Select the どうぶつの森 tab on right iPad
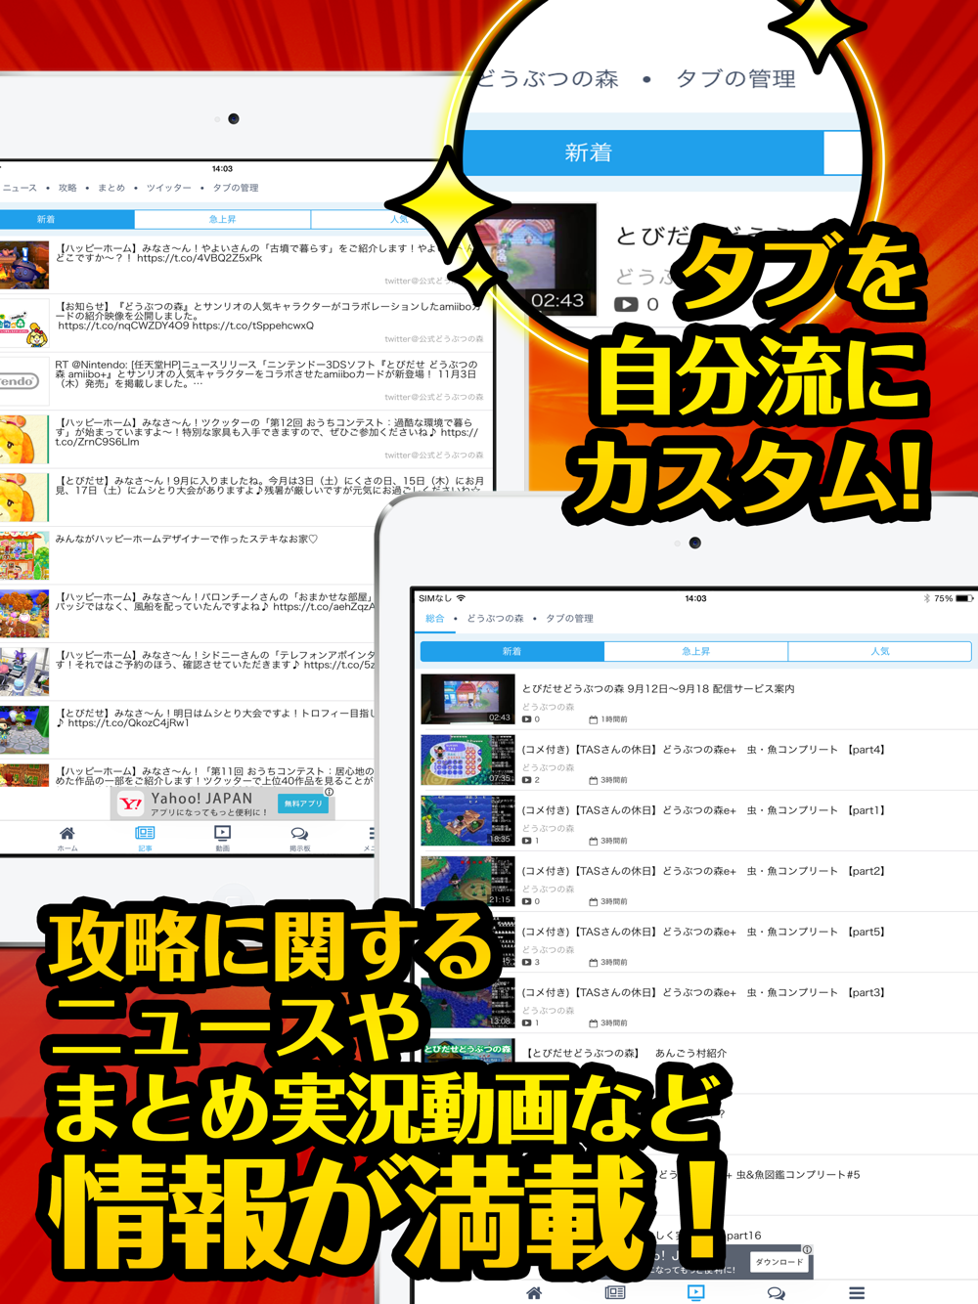Viewport: 978px width, 1304px height. coord(495,619)
